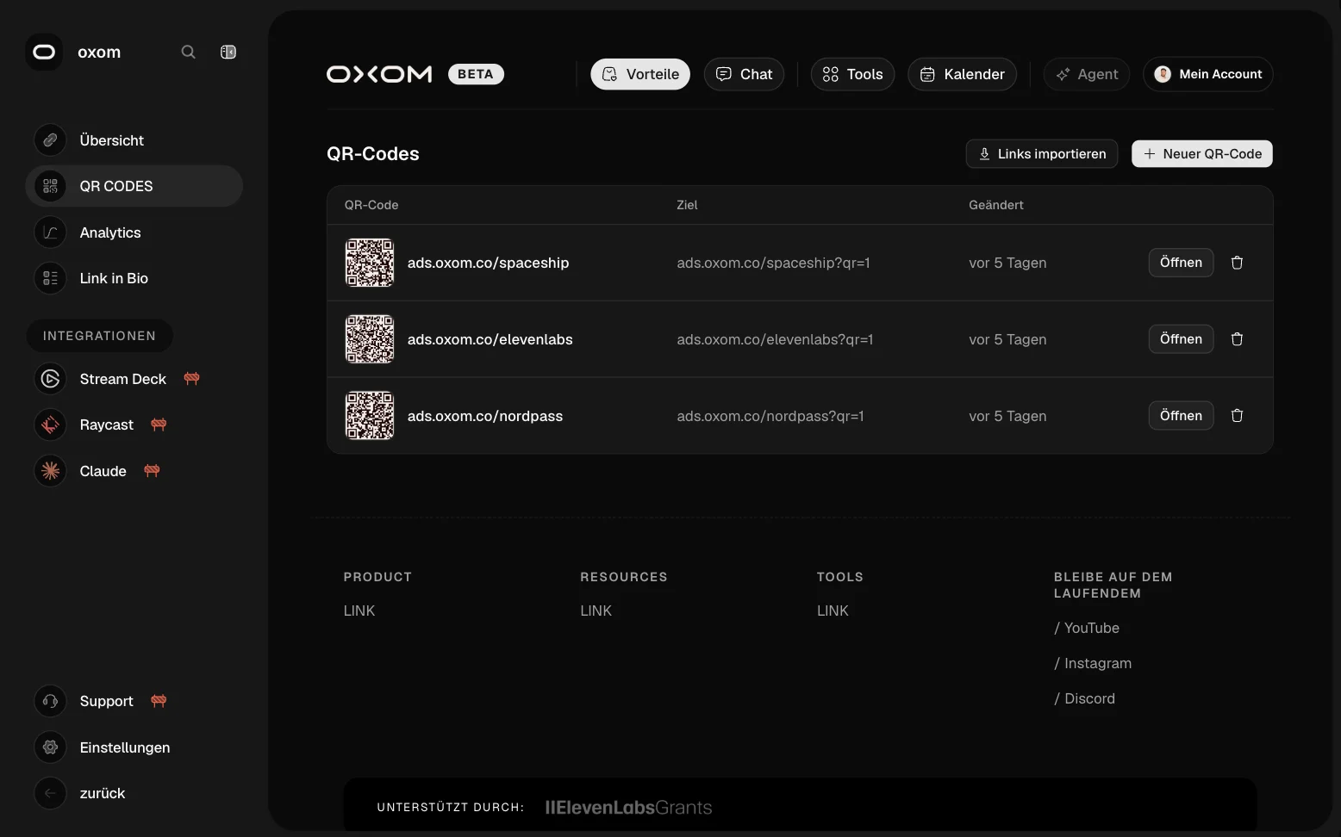Screen dimensions: 1341x837
Task: Open Einstellungen via the gear icon
Action: pyautogui.click(x=50, y=747)
